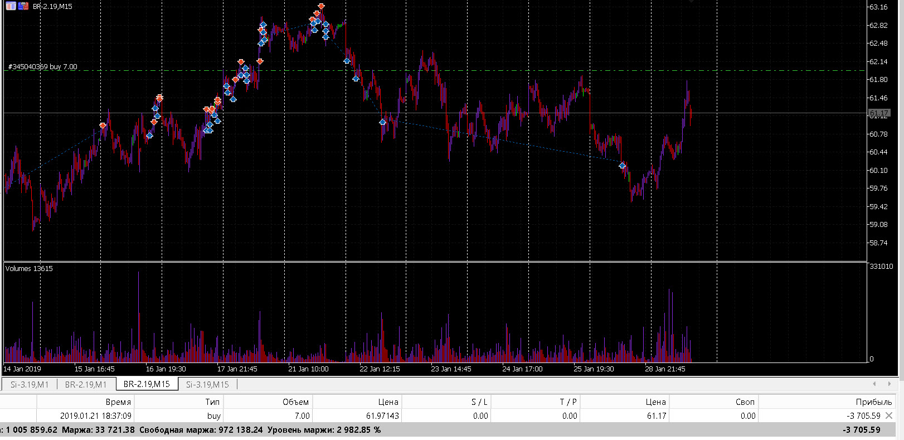The image size is (904, 440).
Task: Click the T / P value of buy position
Action: coord(569,415)
